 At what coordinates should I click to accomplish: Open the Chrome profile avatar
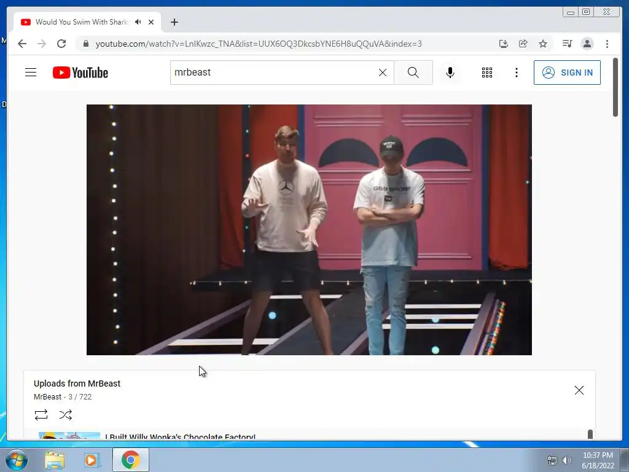(587, 44)
